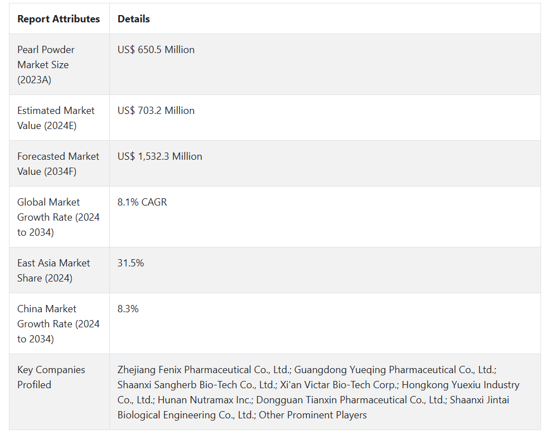Click the US$ 650.5 Million value
The width and height of the screenshot is (545, 434).
click(156, 50)
